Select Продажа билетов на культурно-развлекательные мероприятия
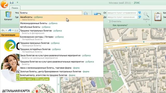Screen dimensions: 166x93 coord(61,63)
